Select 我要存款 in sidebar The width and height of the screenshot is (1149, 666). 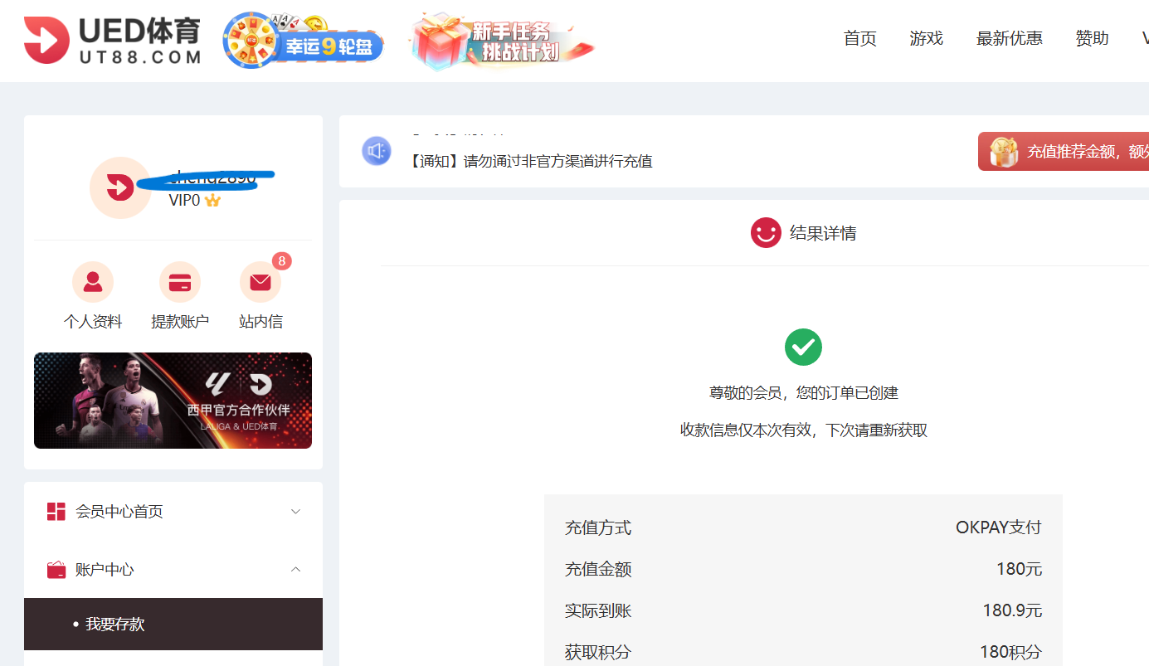tap(114, 624)
